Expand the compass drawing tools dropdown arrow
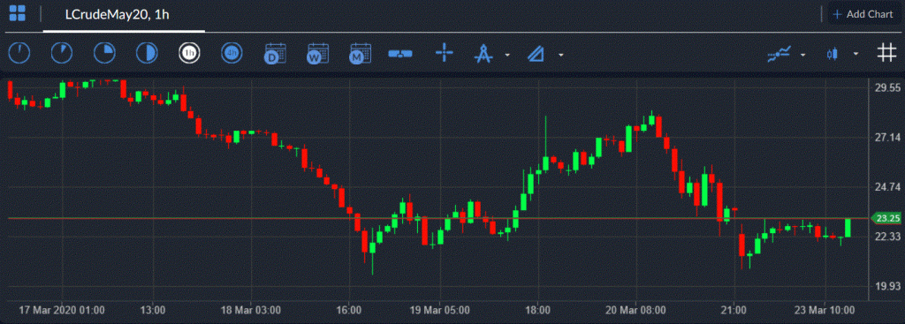This screenshot has width=905, height=324. [x=507, y=56]
